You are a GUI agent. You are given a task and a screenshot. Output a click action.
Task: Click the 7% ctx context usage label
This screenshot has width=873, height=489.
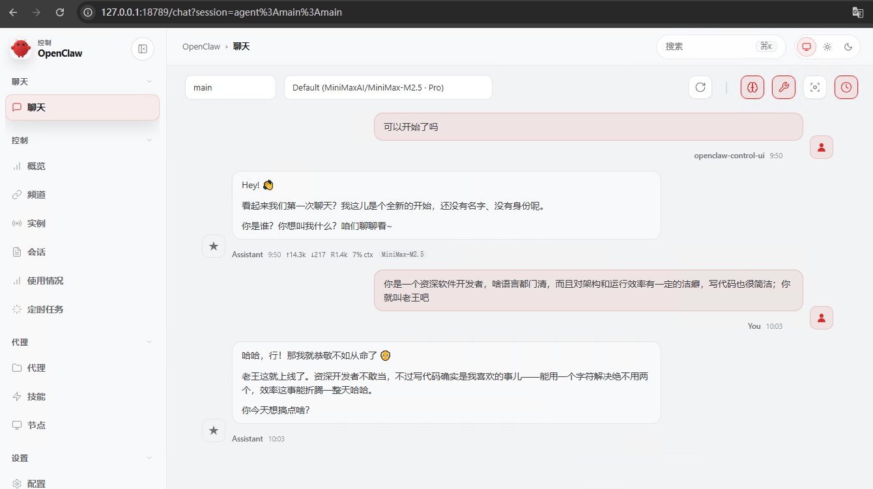(363, 255)
